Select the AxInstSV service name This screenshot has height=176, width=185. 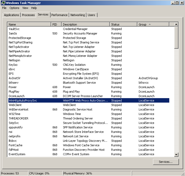click(14, 78)
